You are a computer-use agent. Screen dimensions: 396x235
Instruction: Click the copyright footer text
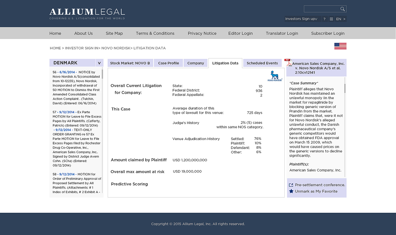click(x=198, y=224)
